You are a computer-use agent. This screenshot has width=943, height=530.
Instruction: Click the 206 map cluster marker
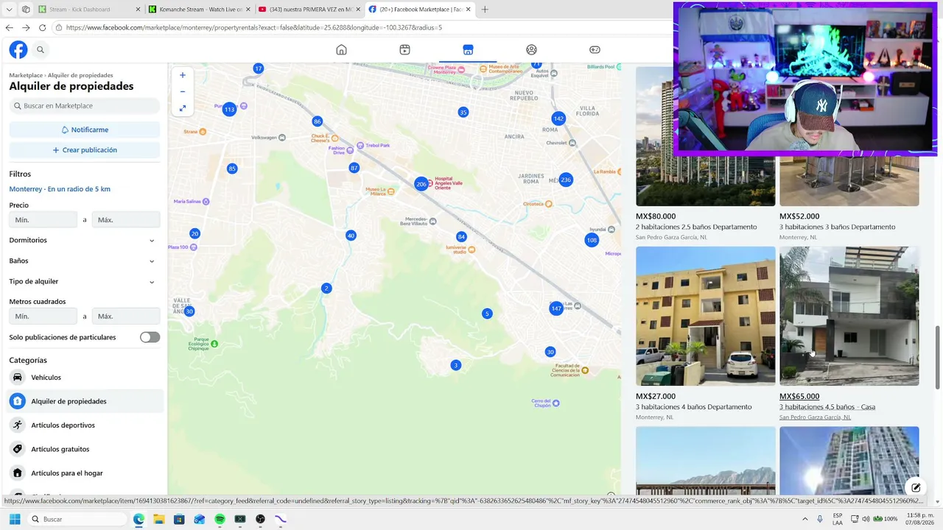[x=421, y=184]
